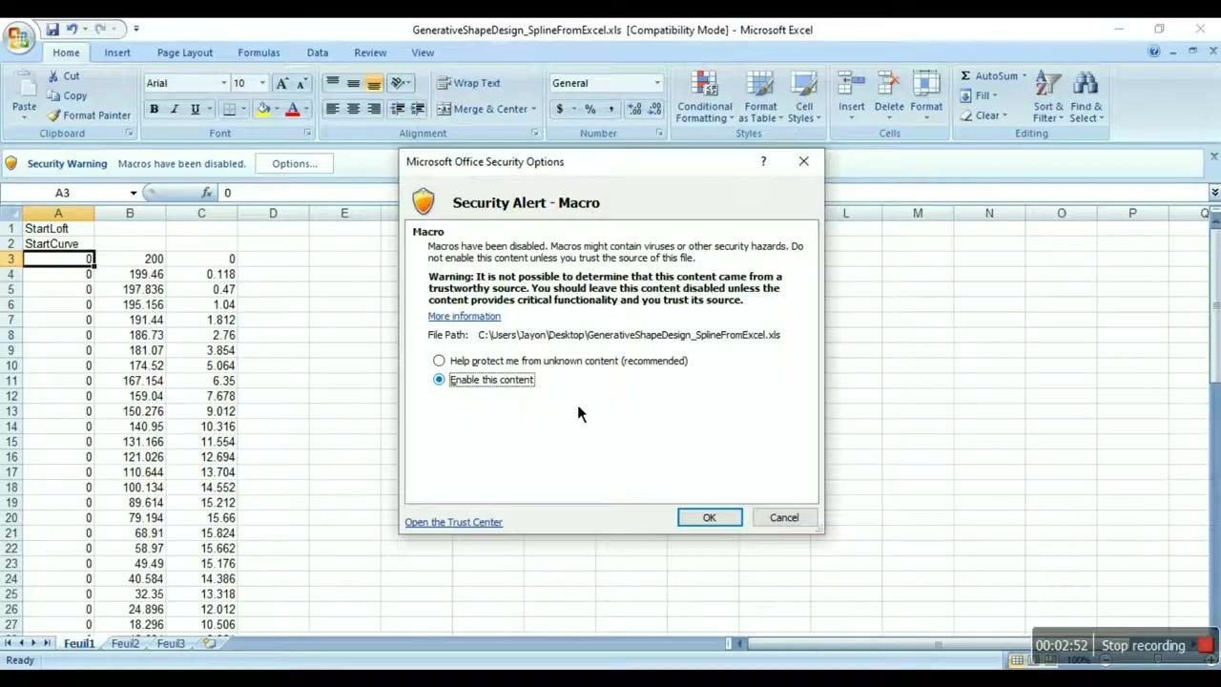Apply Center horizontal alignment
The height and width of the screenshot is (687, 1221).
(x=353, y=109)
